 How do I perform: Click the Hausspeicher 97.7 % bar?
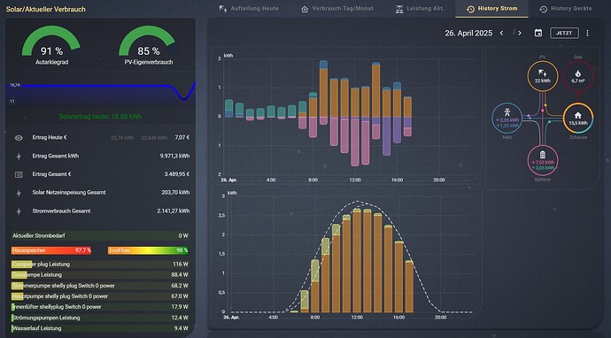(x=51, y=250)
